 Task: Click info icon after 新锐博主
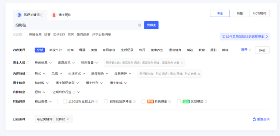click(x=170, y=101)
